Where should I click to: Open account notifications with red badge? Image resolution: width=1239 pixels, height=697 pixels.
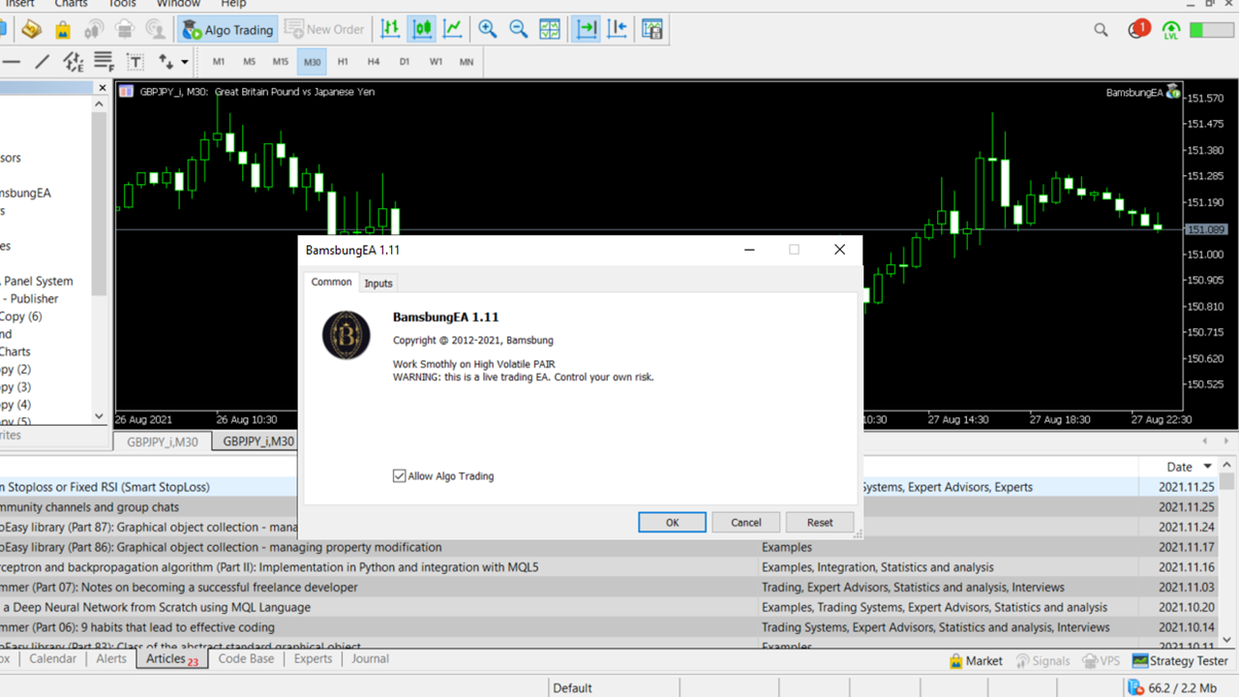[1137, 30]
